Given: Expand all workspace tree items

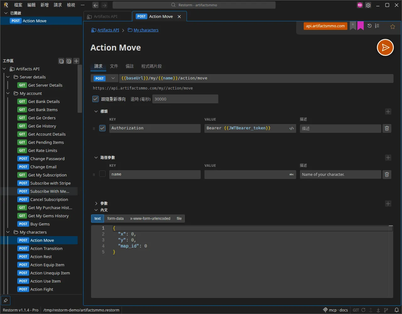Looking at the screenshot, I should (x=69, y=61).
